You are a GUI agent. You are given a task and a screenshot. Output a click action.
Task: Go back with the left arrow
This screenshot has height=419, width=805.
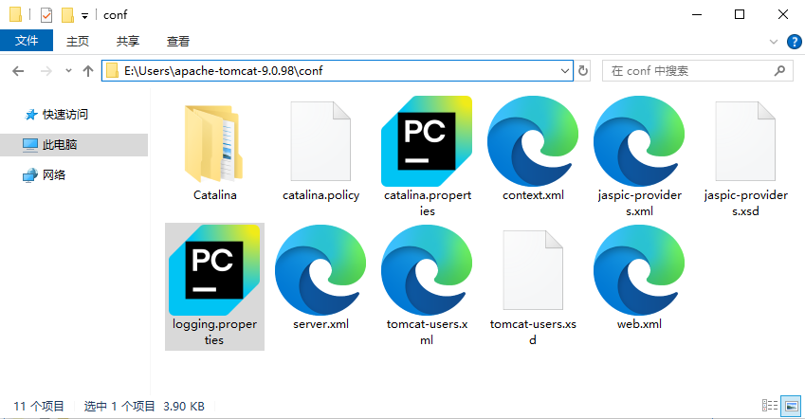click(x=18, y=71)
